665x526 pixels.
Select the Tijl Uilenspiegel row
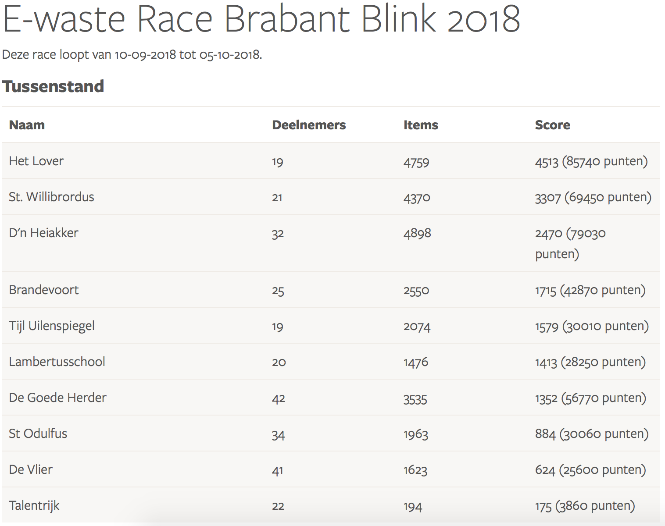click(52, 326)
